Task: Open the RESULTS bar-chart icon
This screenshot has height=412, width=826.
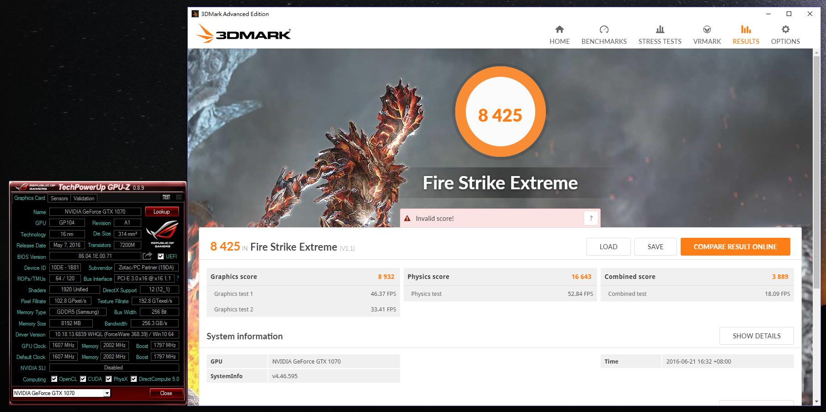Action: tap(746, 30)
